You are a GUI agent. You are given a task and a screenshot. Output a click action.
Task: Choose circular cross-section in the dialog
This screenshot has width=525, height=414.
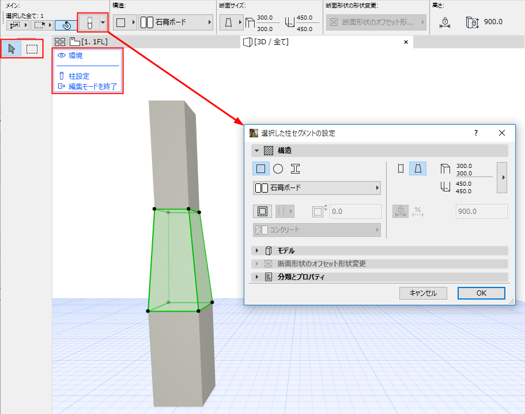click(x=278, y=168)
